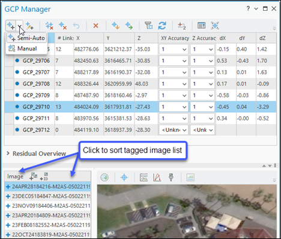
Task: Choose Manual from the dropdown menu
Action: [x=26, y=49]
